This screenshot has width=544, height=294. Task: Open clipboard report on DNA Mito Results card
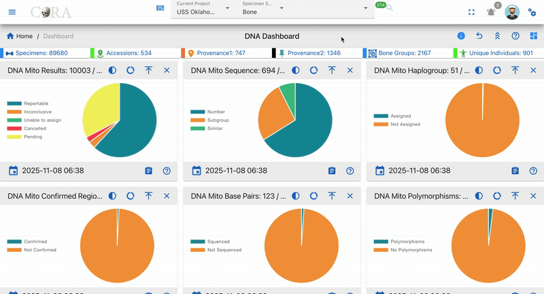[x=148, y=171]
